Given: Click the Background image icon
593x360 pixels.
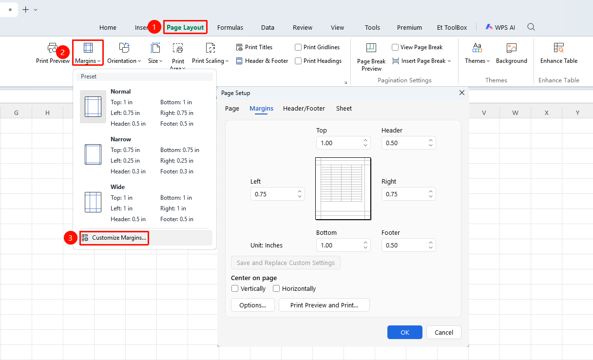Looking at the screenshot, I should point(512,48).
